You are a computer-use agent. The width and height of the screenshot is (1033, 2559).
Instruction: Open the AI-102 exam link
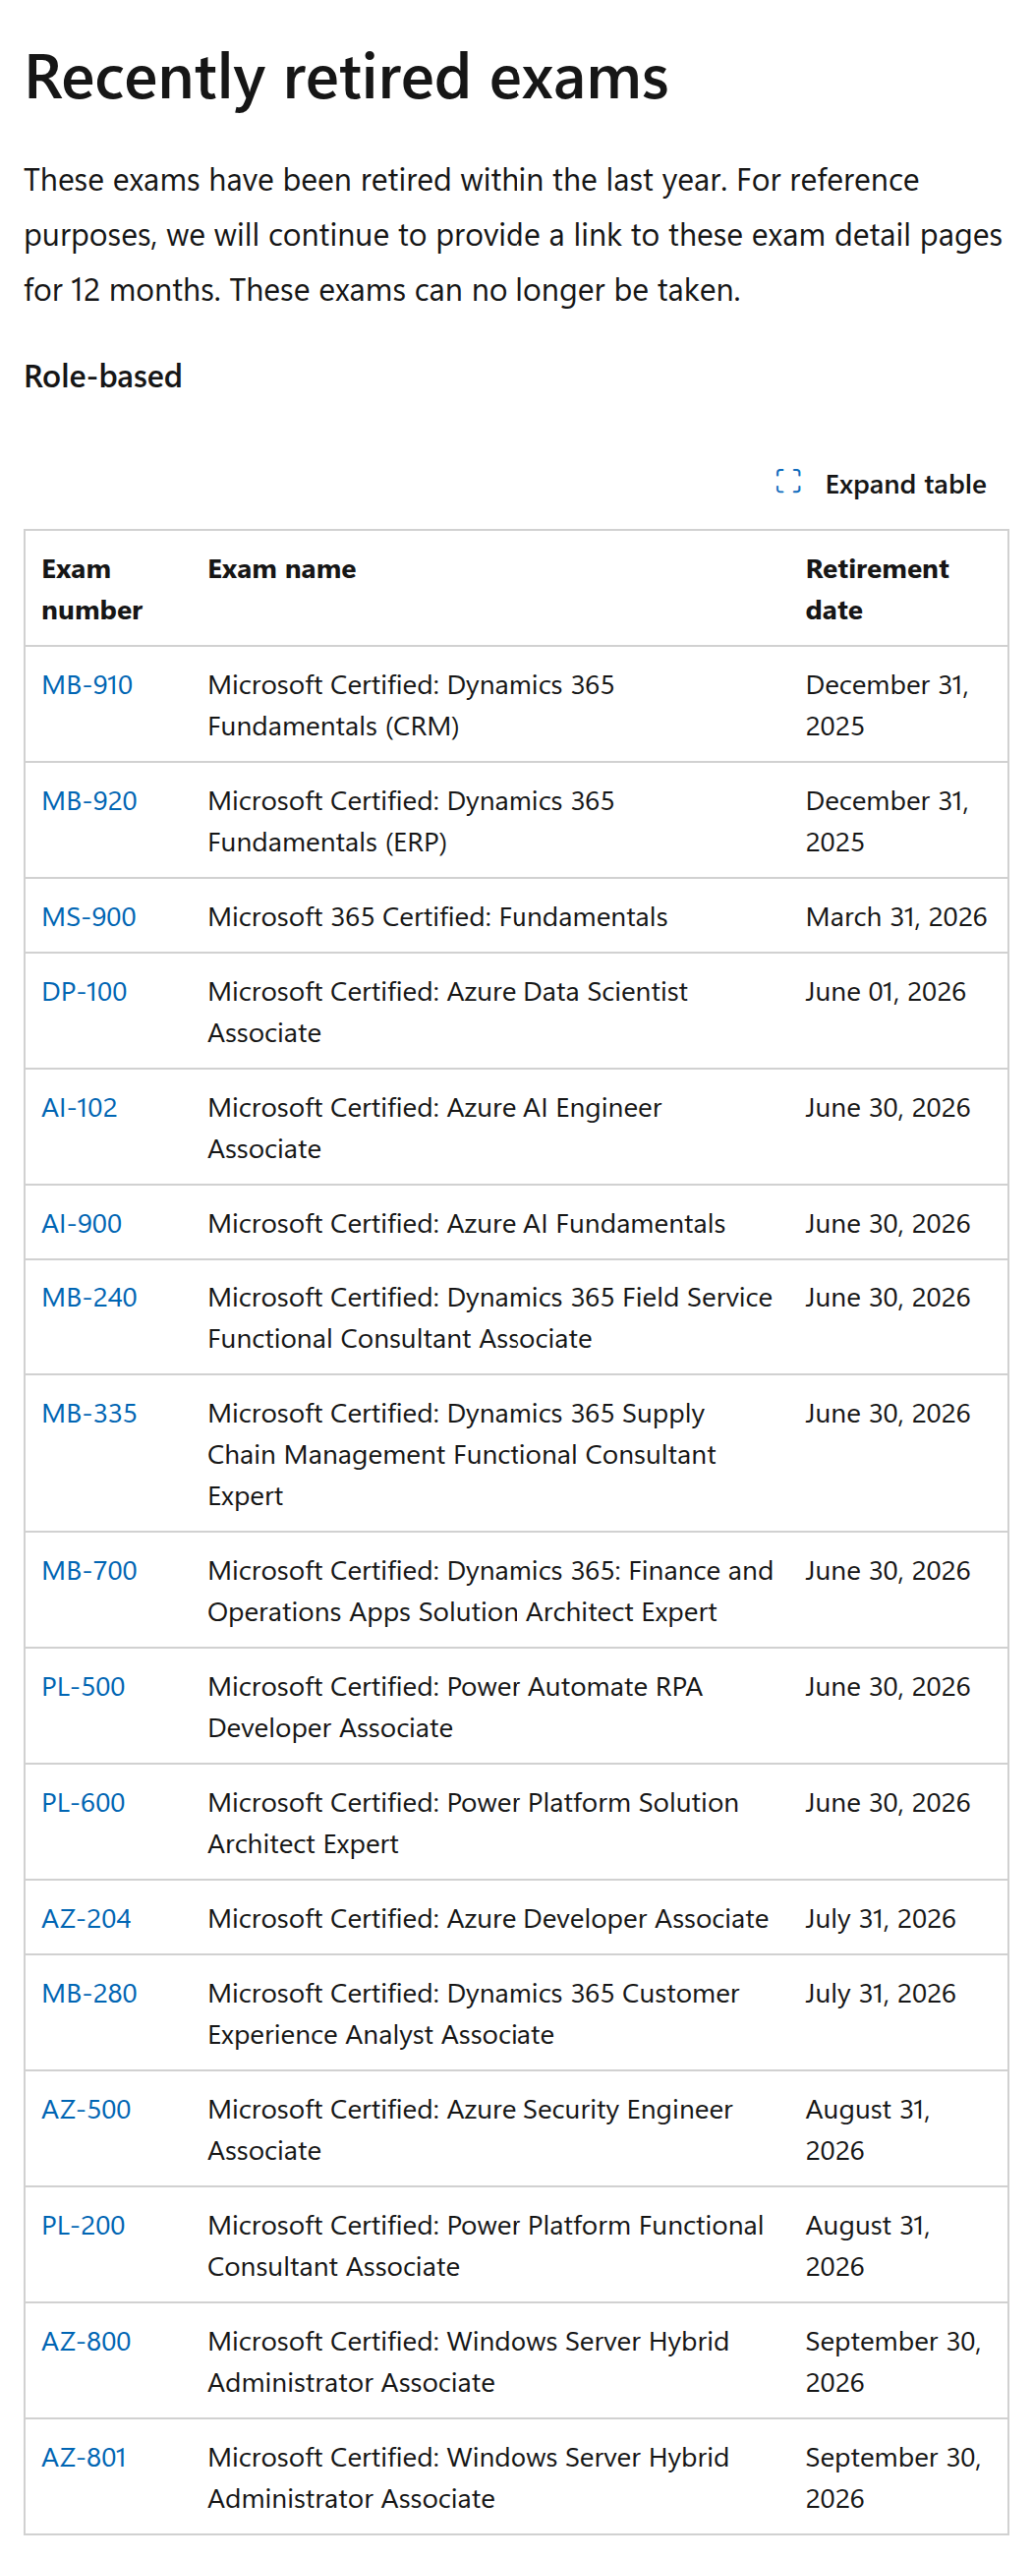(x=79, y=1107)
